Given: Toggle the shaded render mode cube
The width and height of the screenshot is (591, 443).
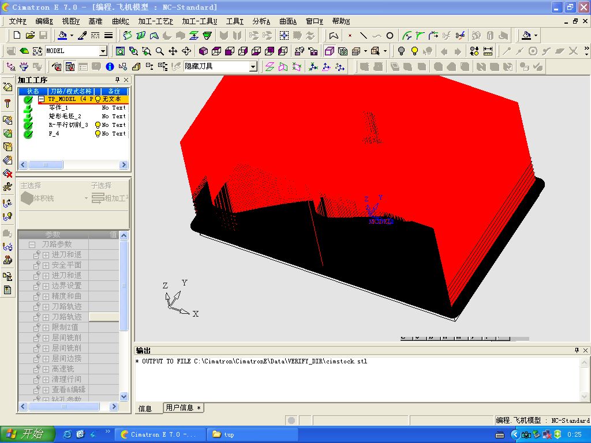Looking at the screenshot, I should [330, 51].
